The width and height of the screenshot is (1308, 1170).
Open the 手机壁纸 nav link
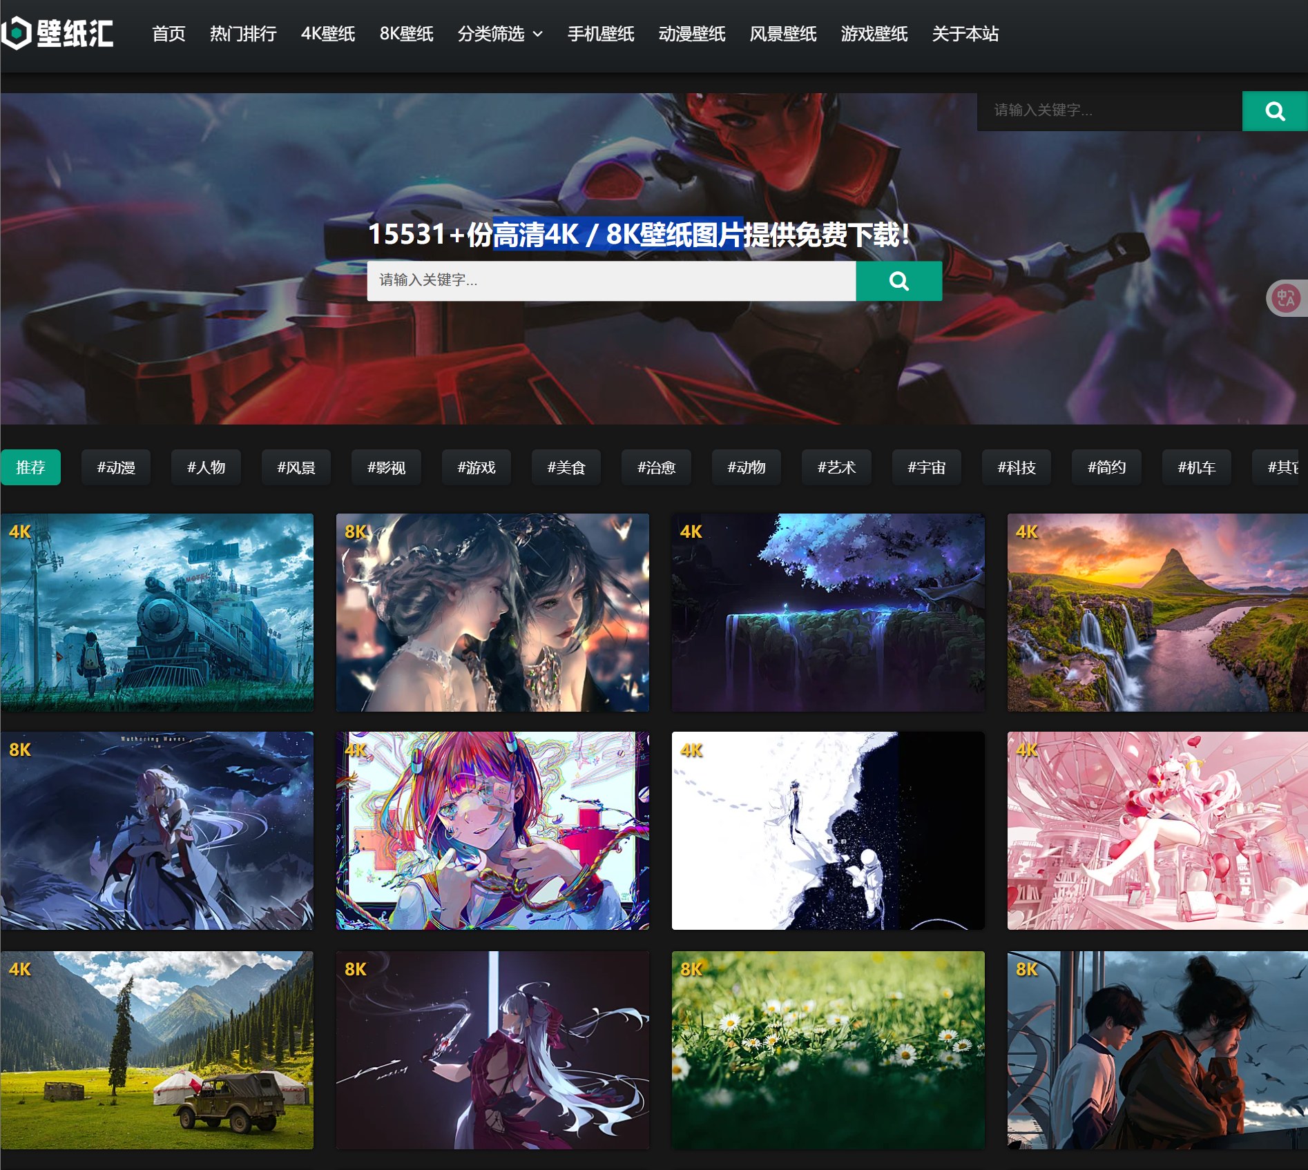point(600,34)
